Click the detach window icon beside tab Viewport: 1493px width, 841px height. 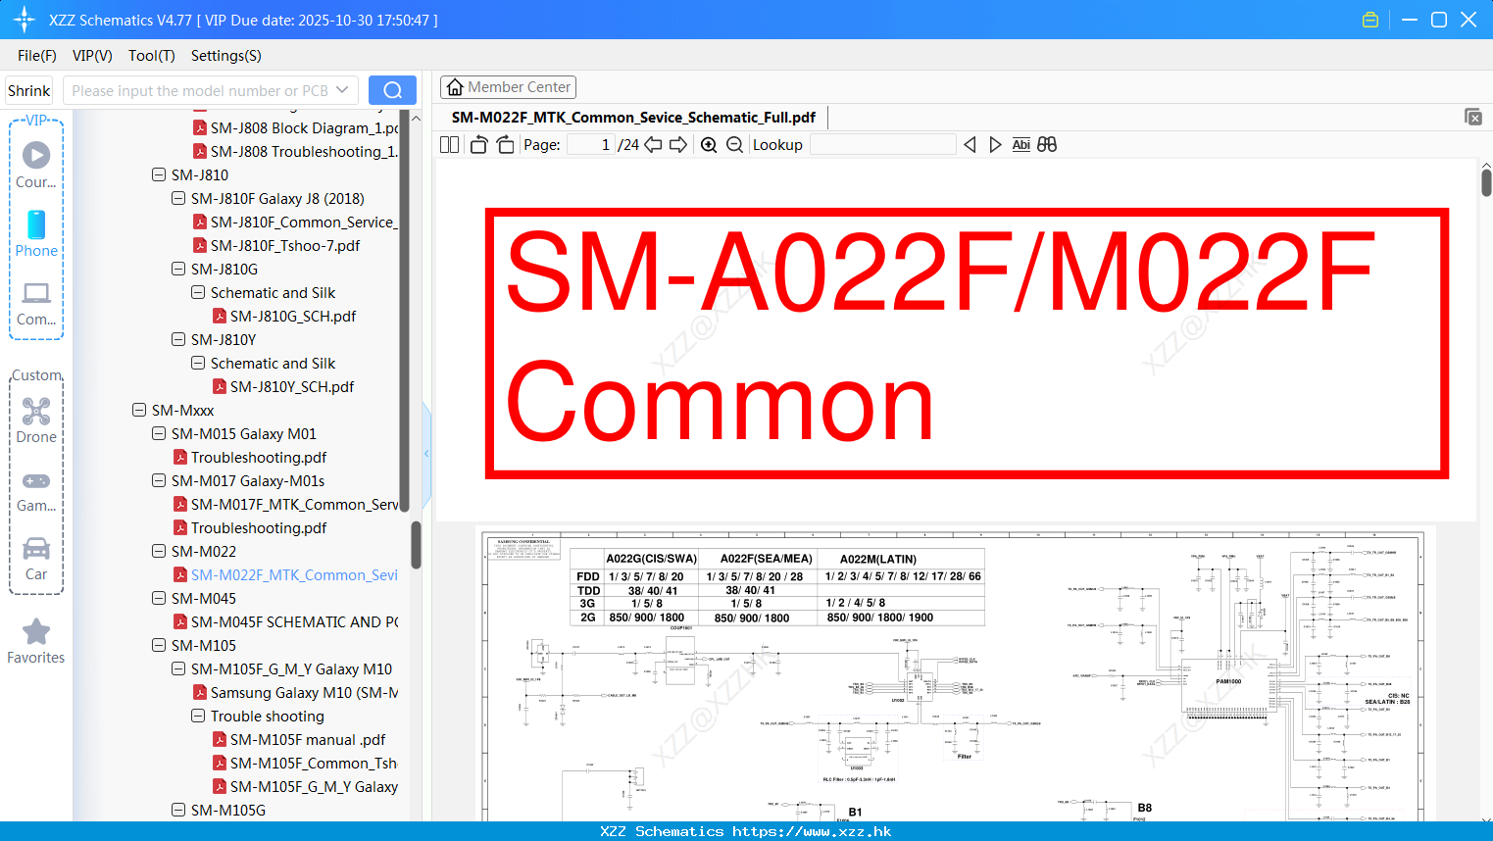pyautogui.click(x=1472, y=117)
